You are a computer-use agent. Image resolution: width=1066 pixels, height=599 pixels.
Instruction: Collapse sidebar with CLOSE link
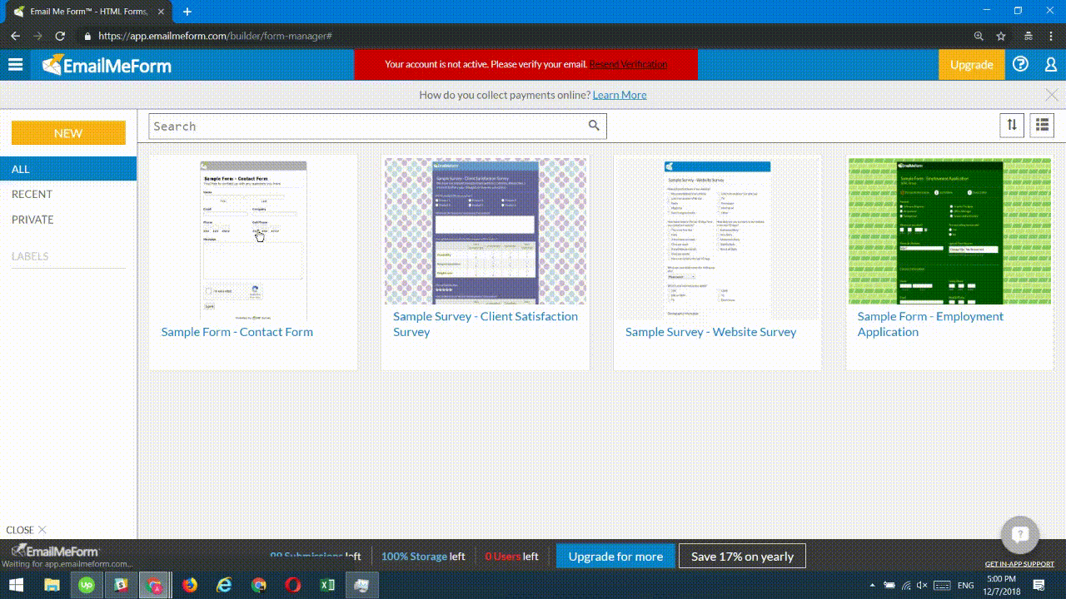click(x=26, y=530)
